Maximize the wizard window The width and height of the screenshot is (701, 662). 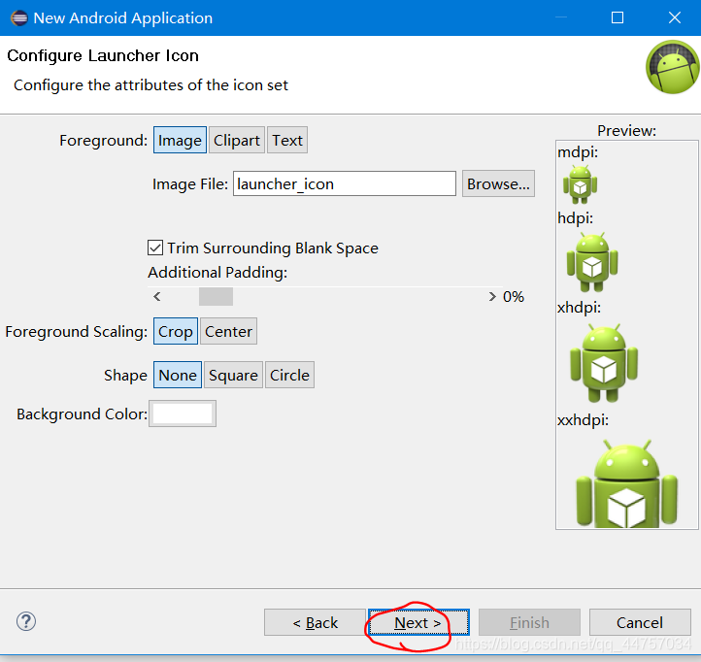618,17
